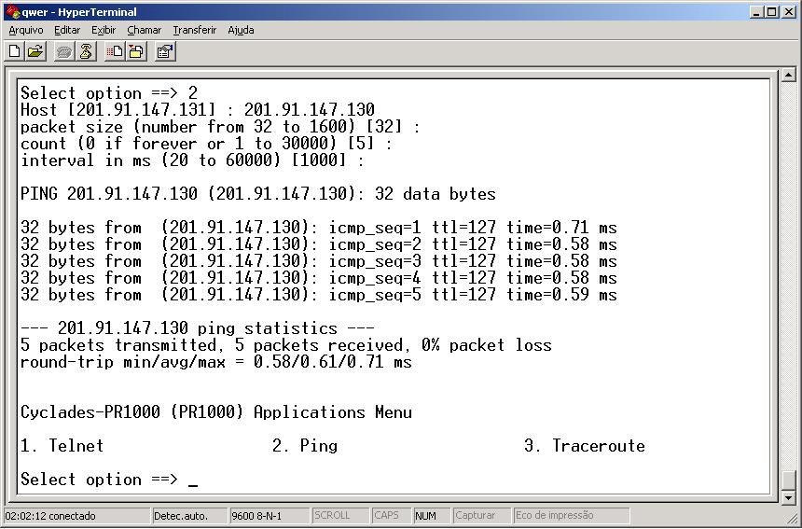Click the icmp_seq=4 ping reply line

[x=319, y=278]
